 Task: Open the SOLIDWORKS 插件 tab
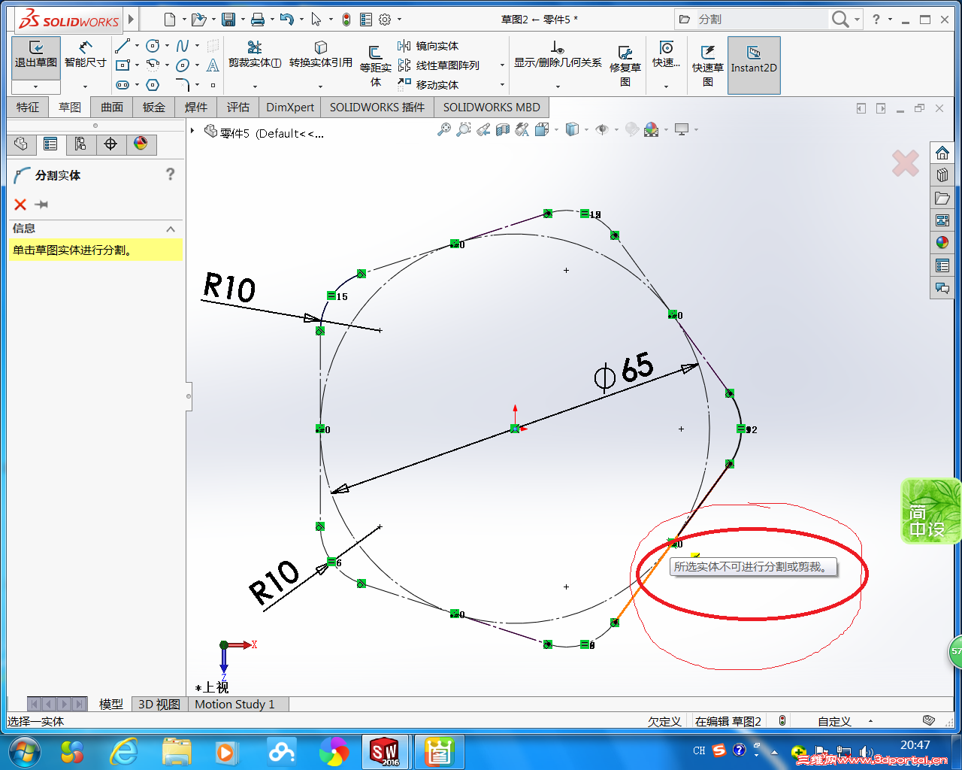pos(377,108)
